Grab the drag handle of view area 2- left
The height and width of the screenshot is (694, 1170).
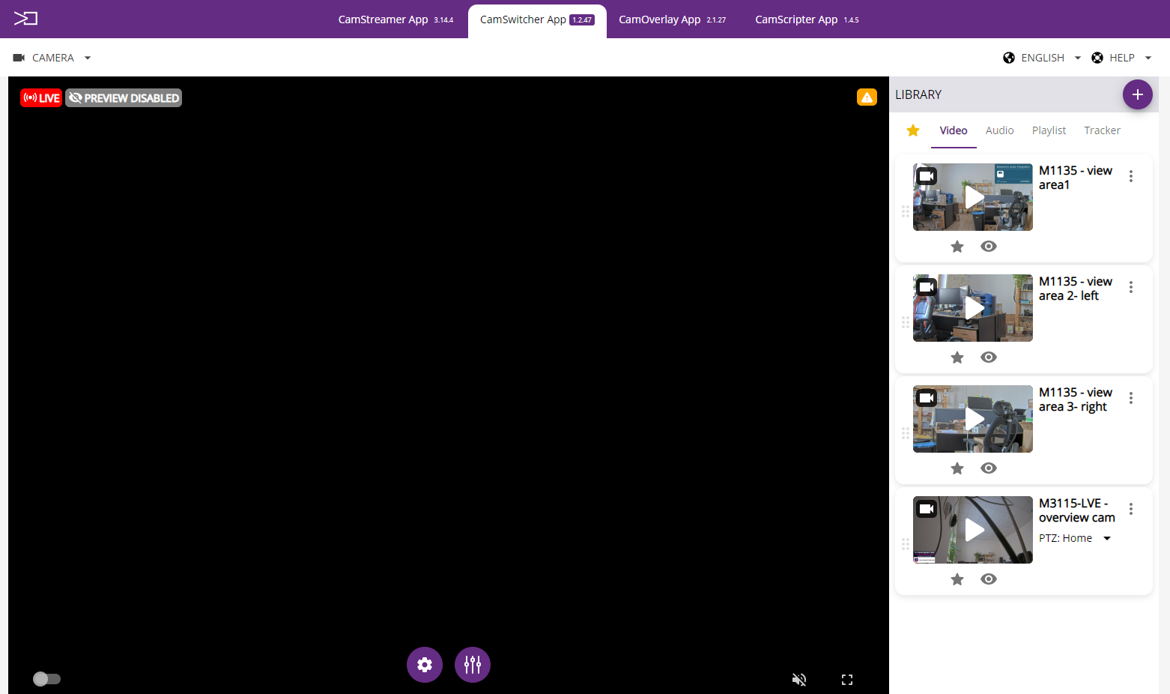(906, 322)
